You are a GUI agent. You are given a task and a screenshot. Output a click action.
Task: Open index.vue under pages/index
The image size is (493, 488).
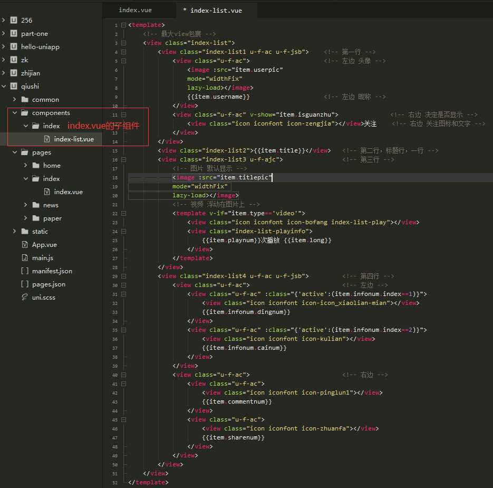tap(68, 192)
